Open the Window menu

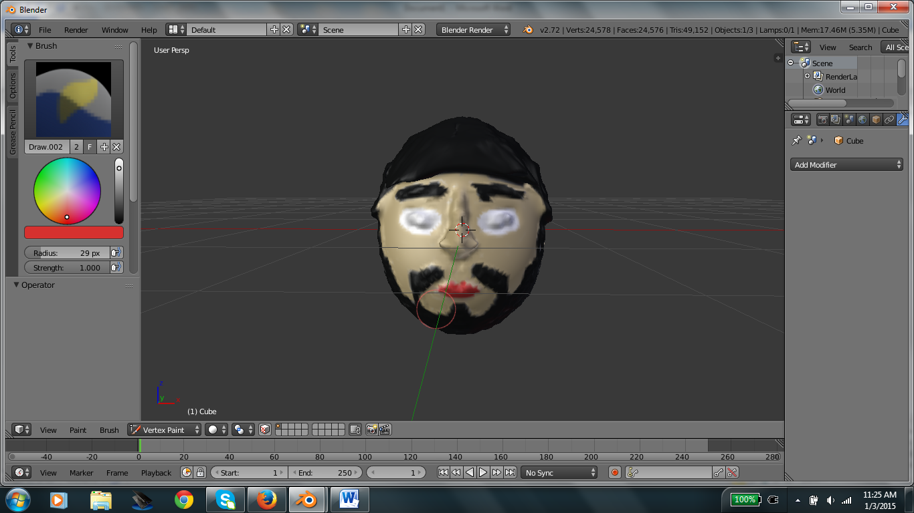pos(115,30)
